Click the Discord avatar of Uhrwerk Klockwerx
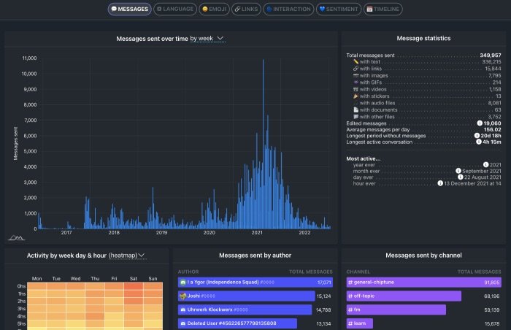The height and width of the screenshot is (330, 511). click(x=182, y=310)
